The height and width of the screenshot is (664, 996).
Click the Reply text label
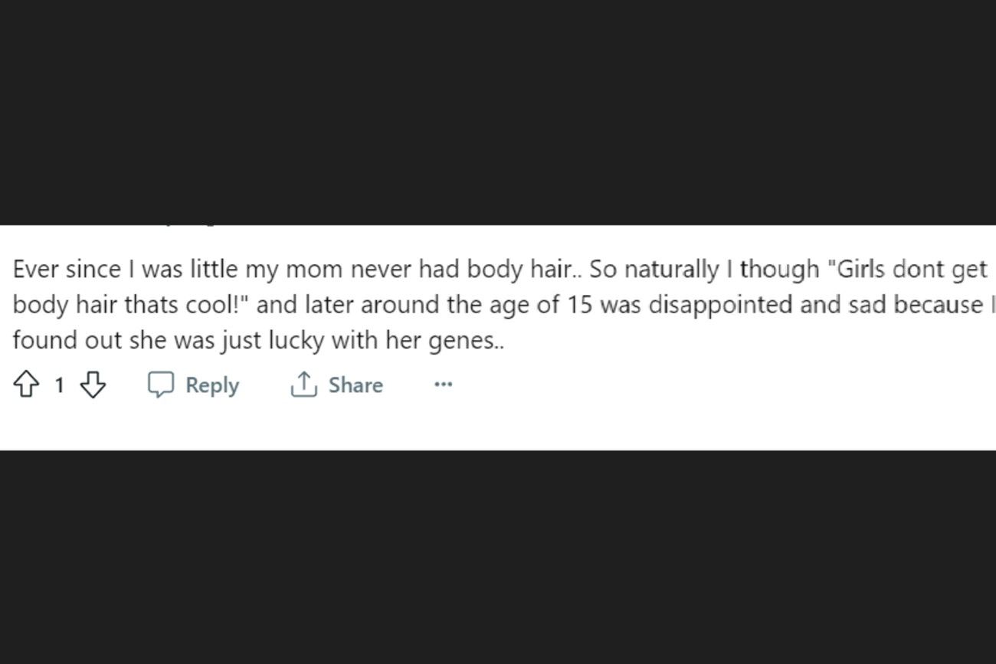212,385
